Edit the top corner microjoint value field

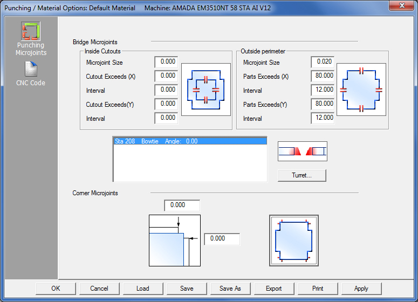(182, 205)
